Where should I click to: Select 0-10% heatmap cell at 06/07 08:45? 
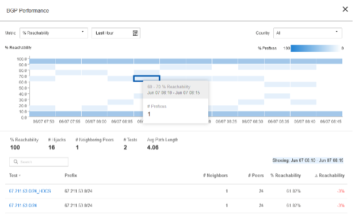[x=330, y=114]
